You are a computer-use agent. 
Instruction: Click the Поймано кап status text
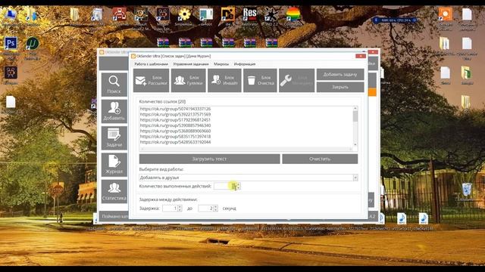pyautogui.click(x=114, y=217)
